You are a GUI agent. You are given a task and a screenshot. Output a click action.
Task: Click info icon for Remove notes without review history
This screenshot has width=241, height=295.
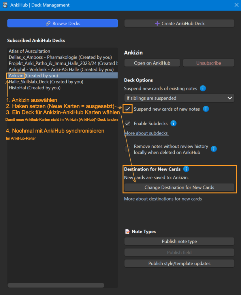pos(214,149)
